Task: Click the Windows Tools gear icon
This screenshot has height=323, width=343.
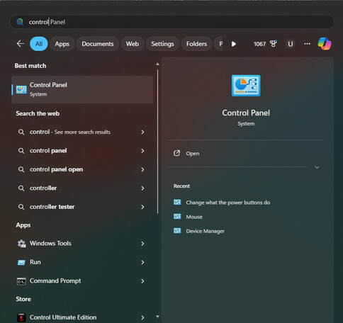Action: point(21,244)
